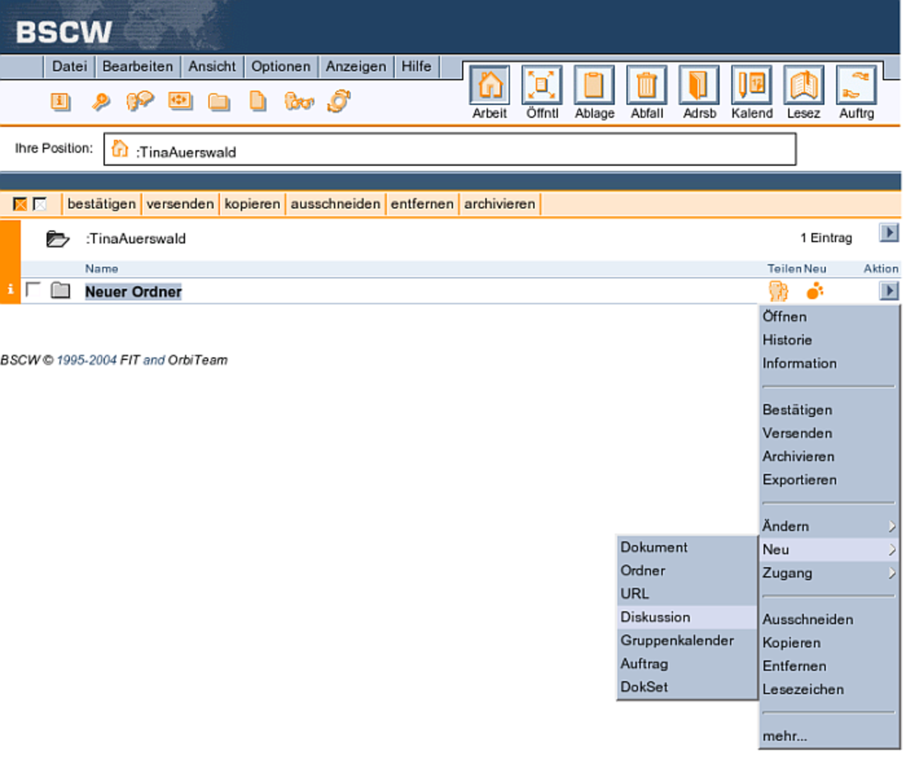Click the circular refresh toolbar icon
The width and height of the screenshot is (906, 764).
point(338,101)
